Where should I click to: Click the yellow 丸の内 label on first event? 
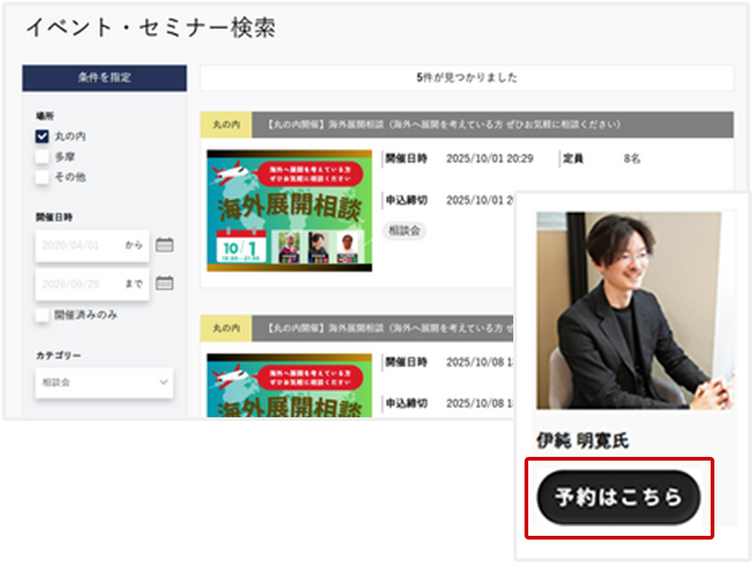(x=226, y=124)
